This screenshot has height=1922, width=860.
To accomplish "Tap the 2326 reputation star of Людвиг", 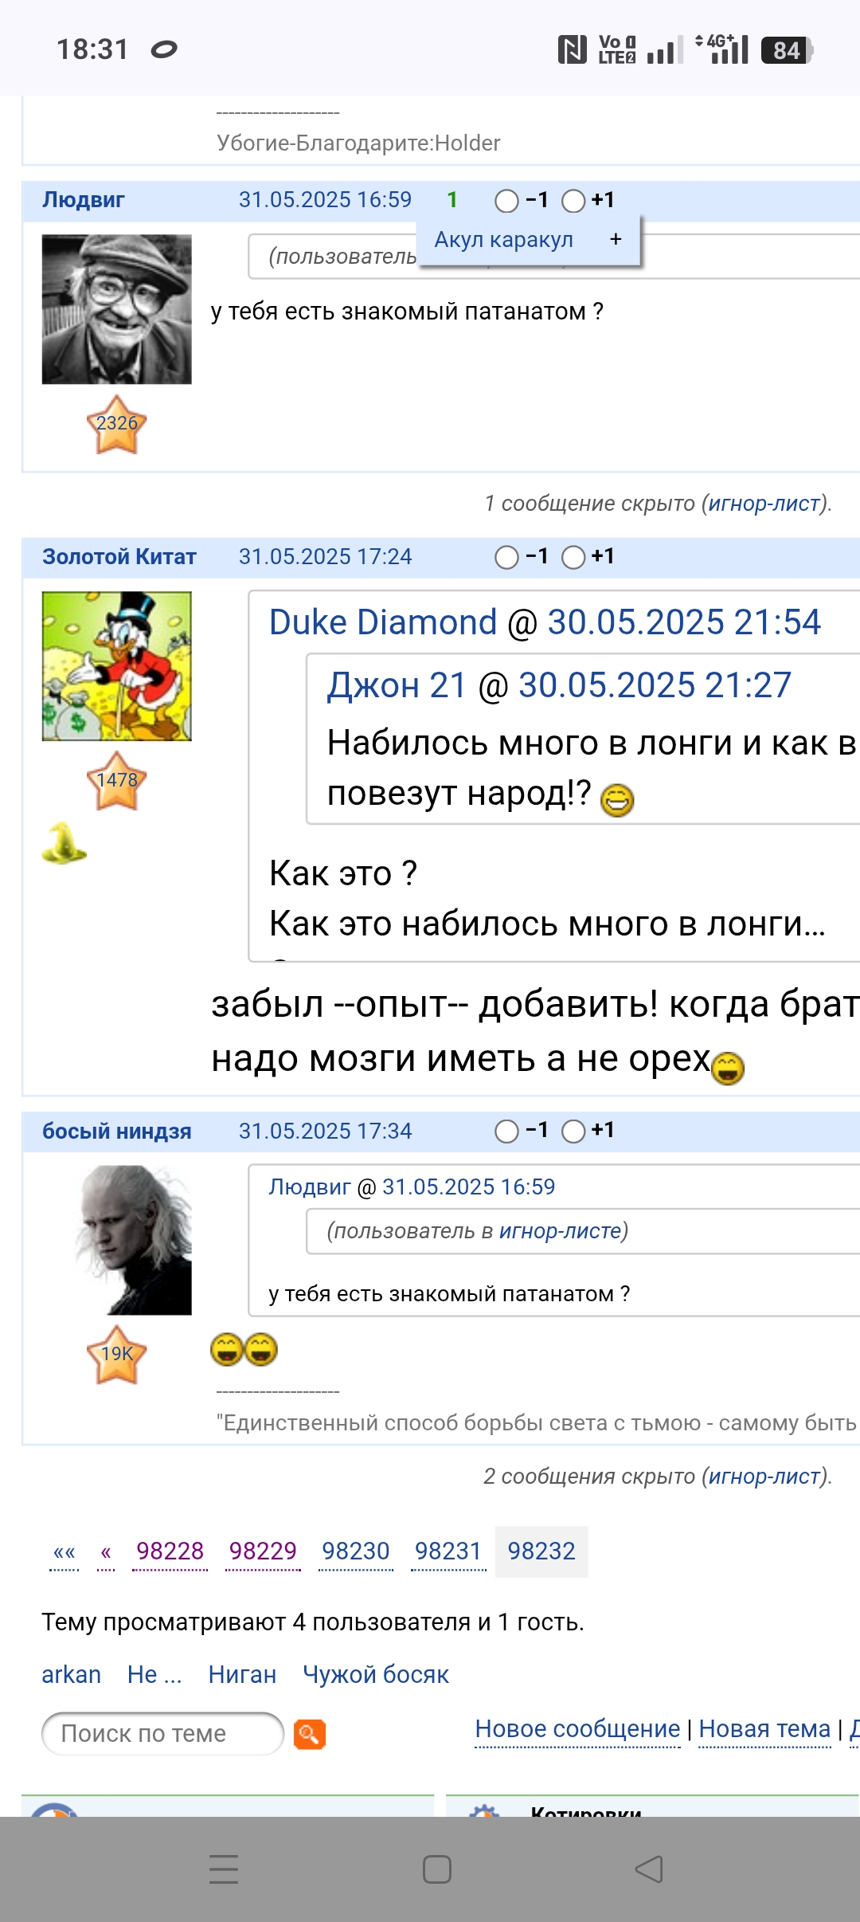I will point(117,424).
